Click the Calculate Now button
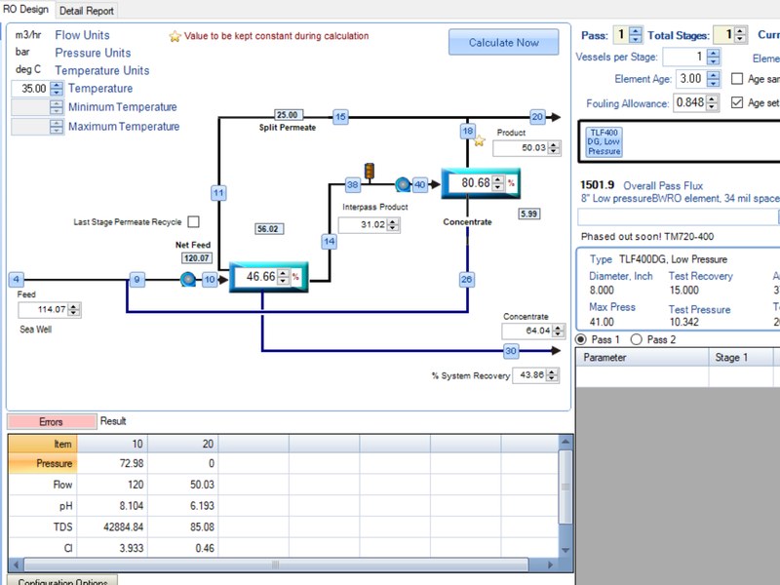 coord(503,42)
